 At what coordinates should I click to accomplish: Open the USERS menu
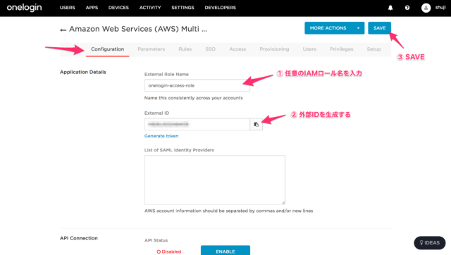pos(68,8)
